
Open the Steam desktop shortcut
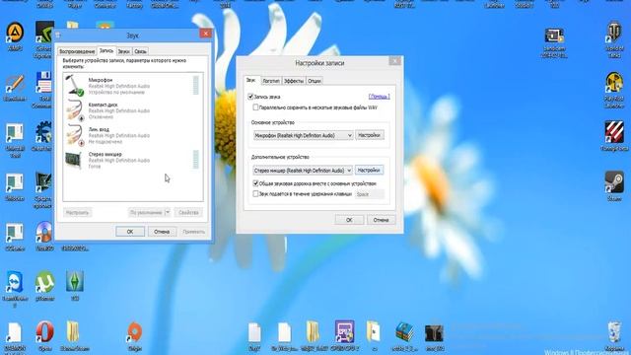pyautogui.click(x=613, y=181)
